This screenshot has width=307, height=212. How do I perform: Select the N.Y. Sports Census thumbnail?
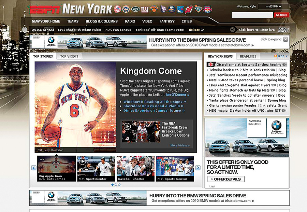click(x=175, y=169)
